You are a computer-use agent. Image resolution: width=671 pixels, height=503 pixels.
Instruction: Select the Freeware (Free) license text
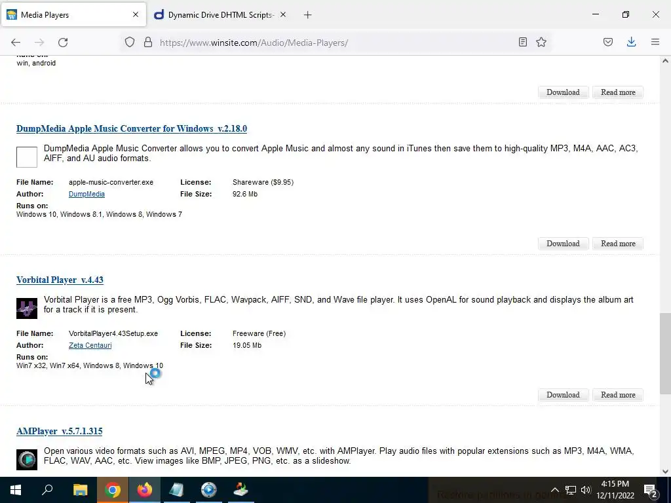point(259,333)
